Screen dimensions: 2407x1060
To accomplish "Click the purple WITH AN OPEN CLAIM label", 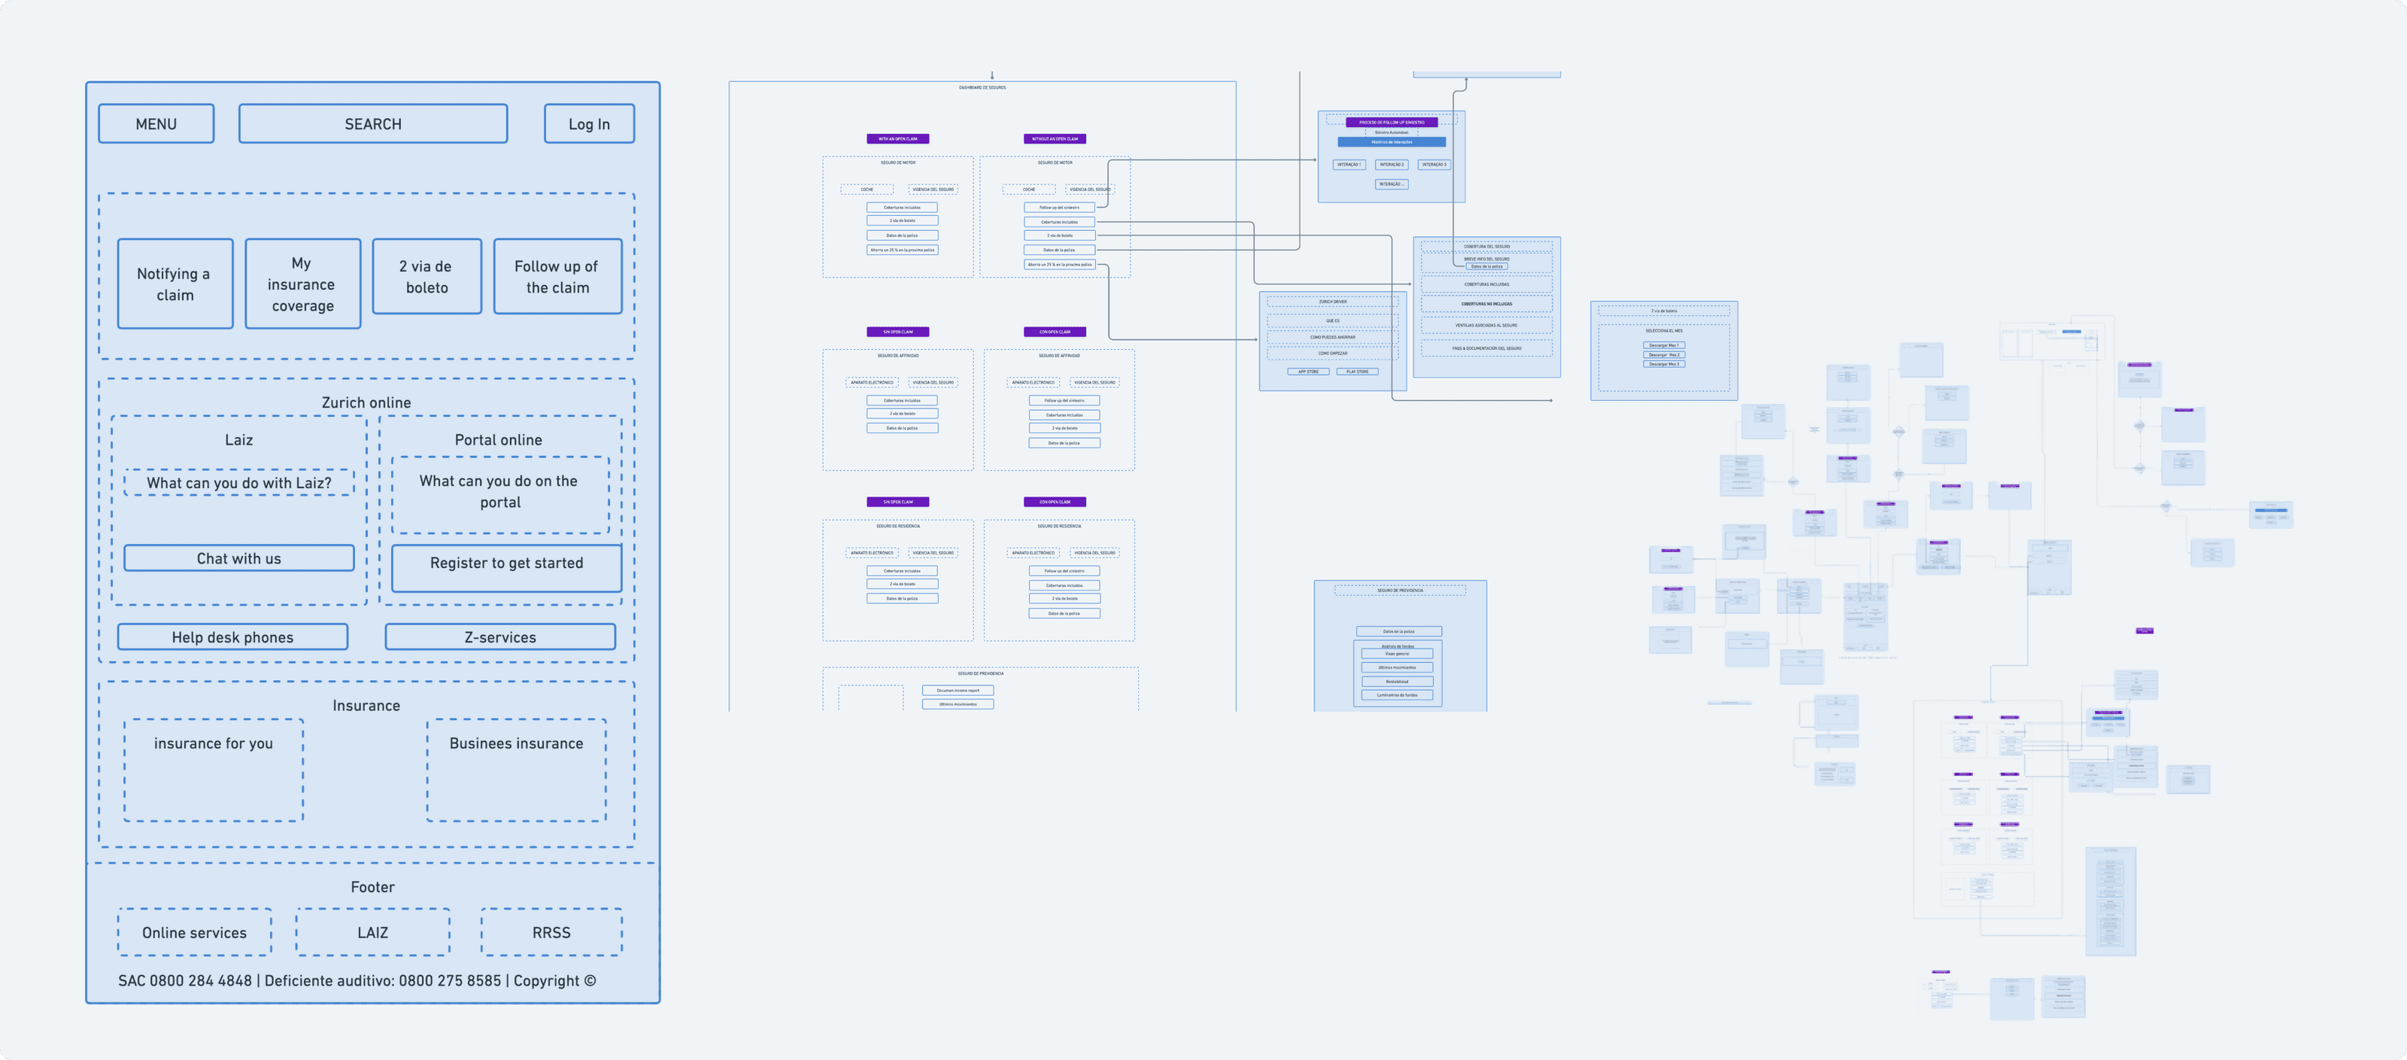I will 897,138.
